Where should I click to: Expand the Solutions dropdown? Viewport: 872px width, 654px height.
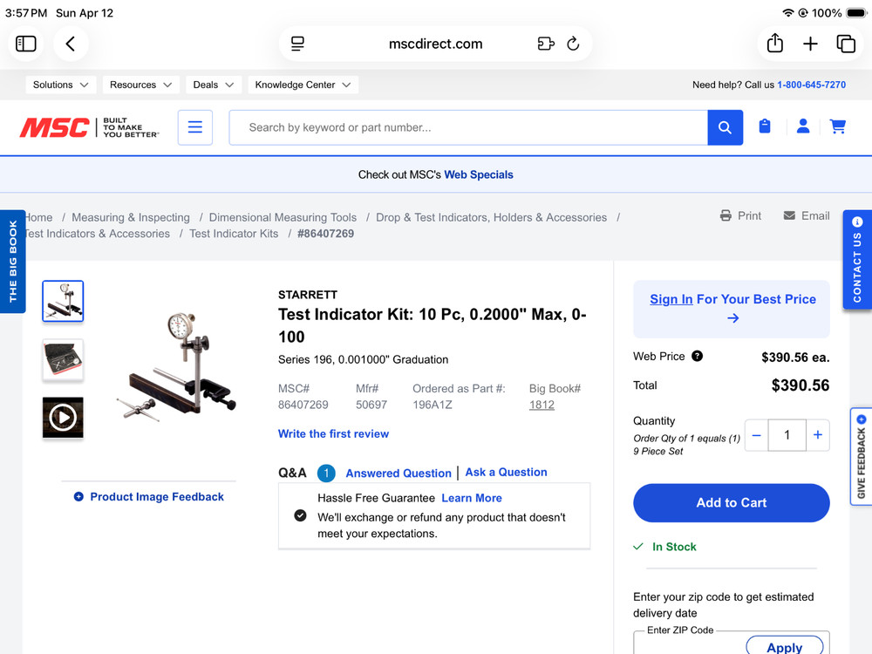click(x=61, y=85)
